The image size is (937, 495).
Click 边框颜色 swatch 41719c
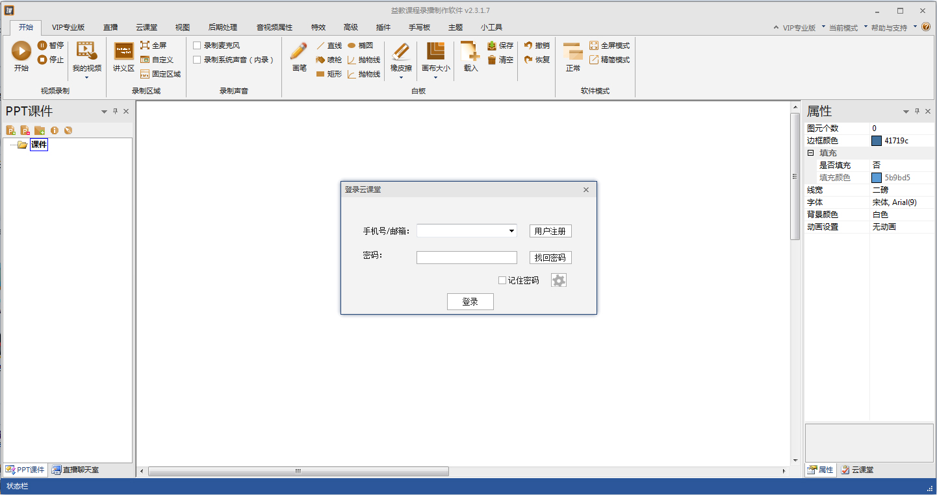click(x=877, y=141)
